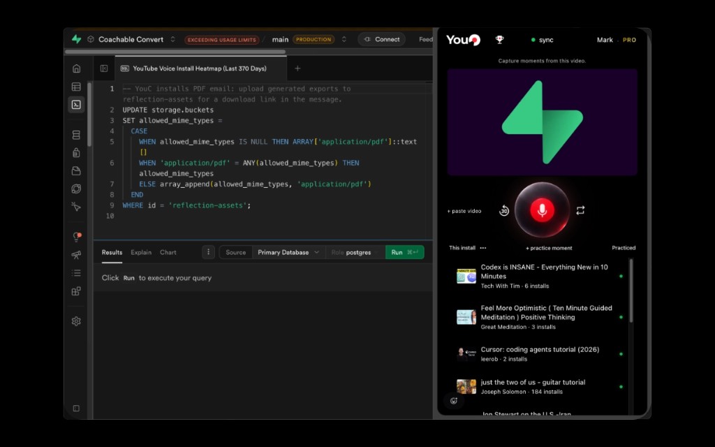Screen dimensions: 715x447
Task: Place cursor on "WHERE id = 'reflection-assets'" line
Action: (x=186, y=205)
